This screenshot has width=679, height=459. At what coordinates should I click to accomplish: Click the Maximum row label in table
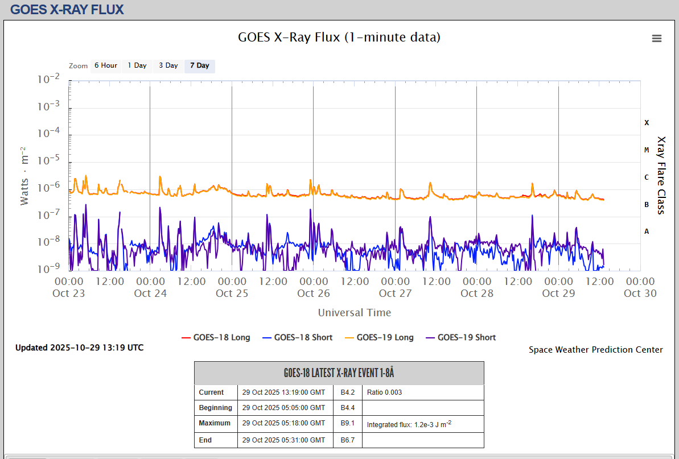(215, 423)
